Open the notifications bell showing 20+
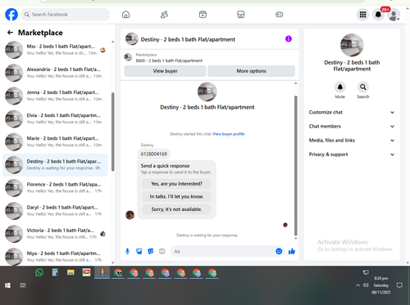Screen dimensions: 410x305 [378, 15]
